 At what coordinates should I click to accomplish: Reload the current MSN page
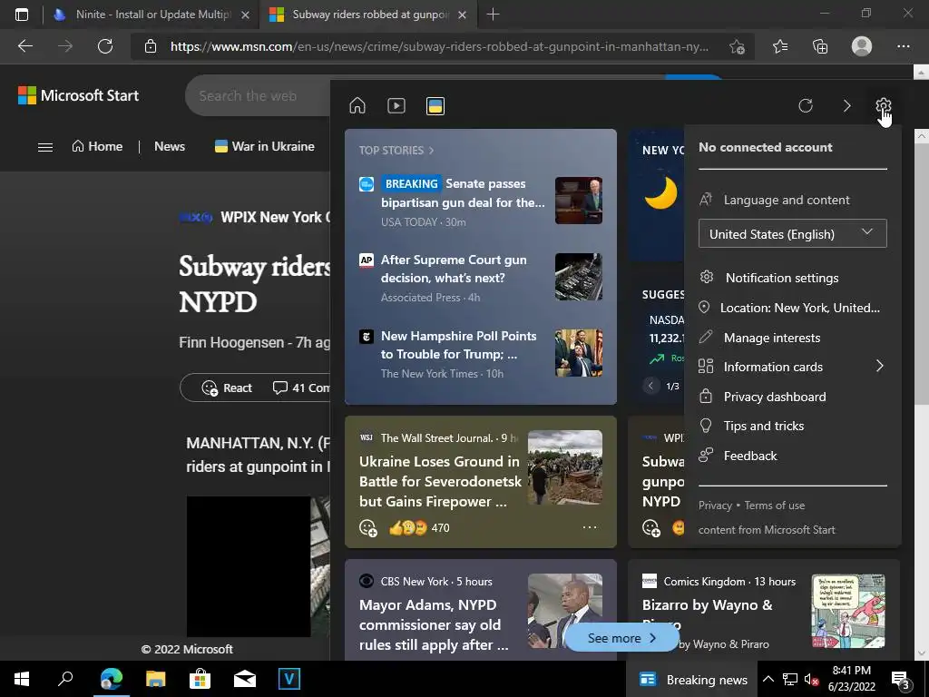pyautogui.click(x=105, y=46)
